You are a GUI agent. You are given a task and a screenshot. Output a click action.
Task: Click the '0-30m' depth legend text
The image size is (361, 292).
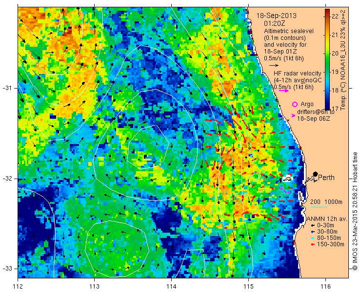click(325, 225)
